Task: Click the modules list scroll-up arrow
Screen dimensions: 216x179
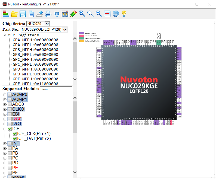Action: (75, 98)
